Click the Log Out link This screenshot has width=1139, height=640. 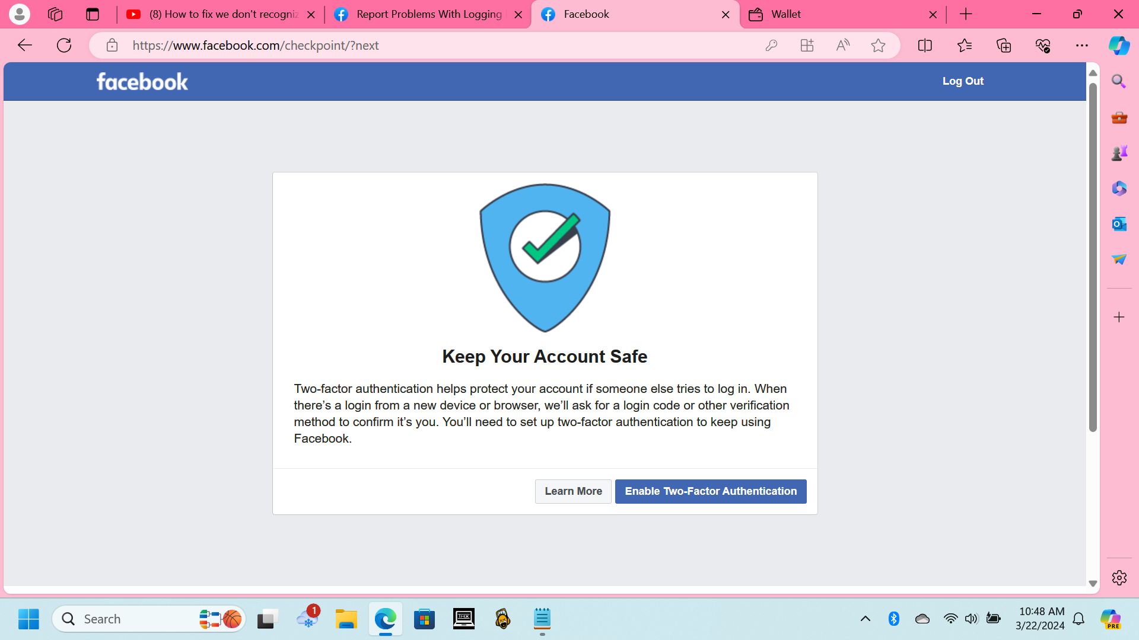click(x=962, y=81)
